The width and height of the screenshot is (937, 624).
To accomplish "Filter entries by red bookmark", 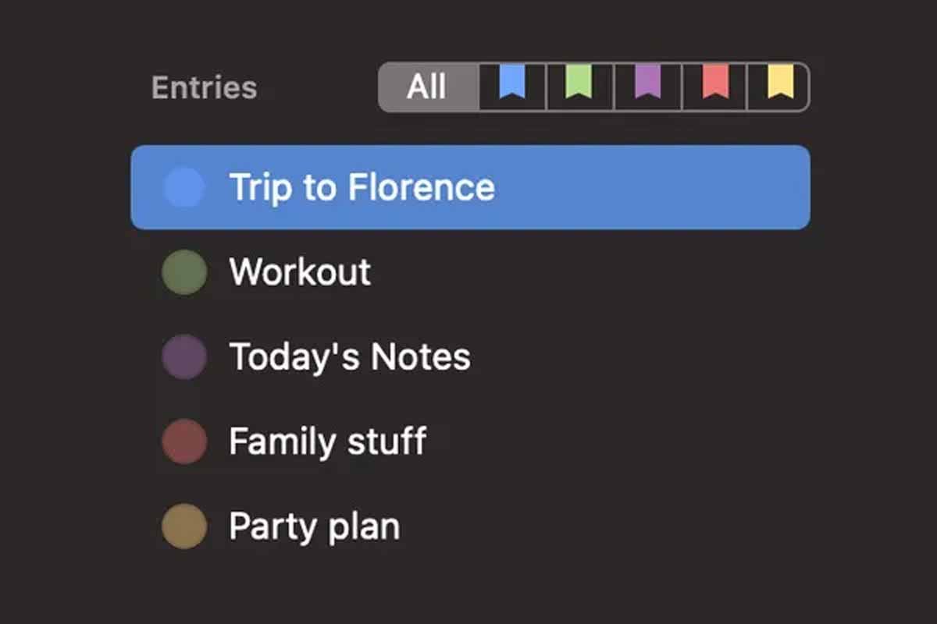I will tap(715, 86).
